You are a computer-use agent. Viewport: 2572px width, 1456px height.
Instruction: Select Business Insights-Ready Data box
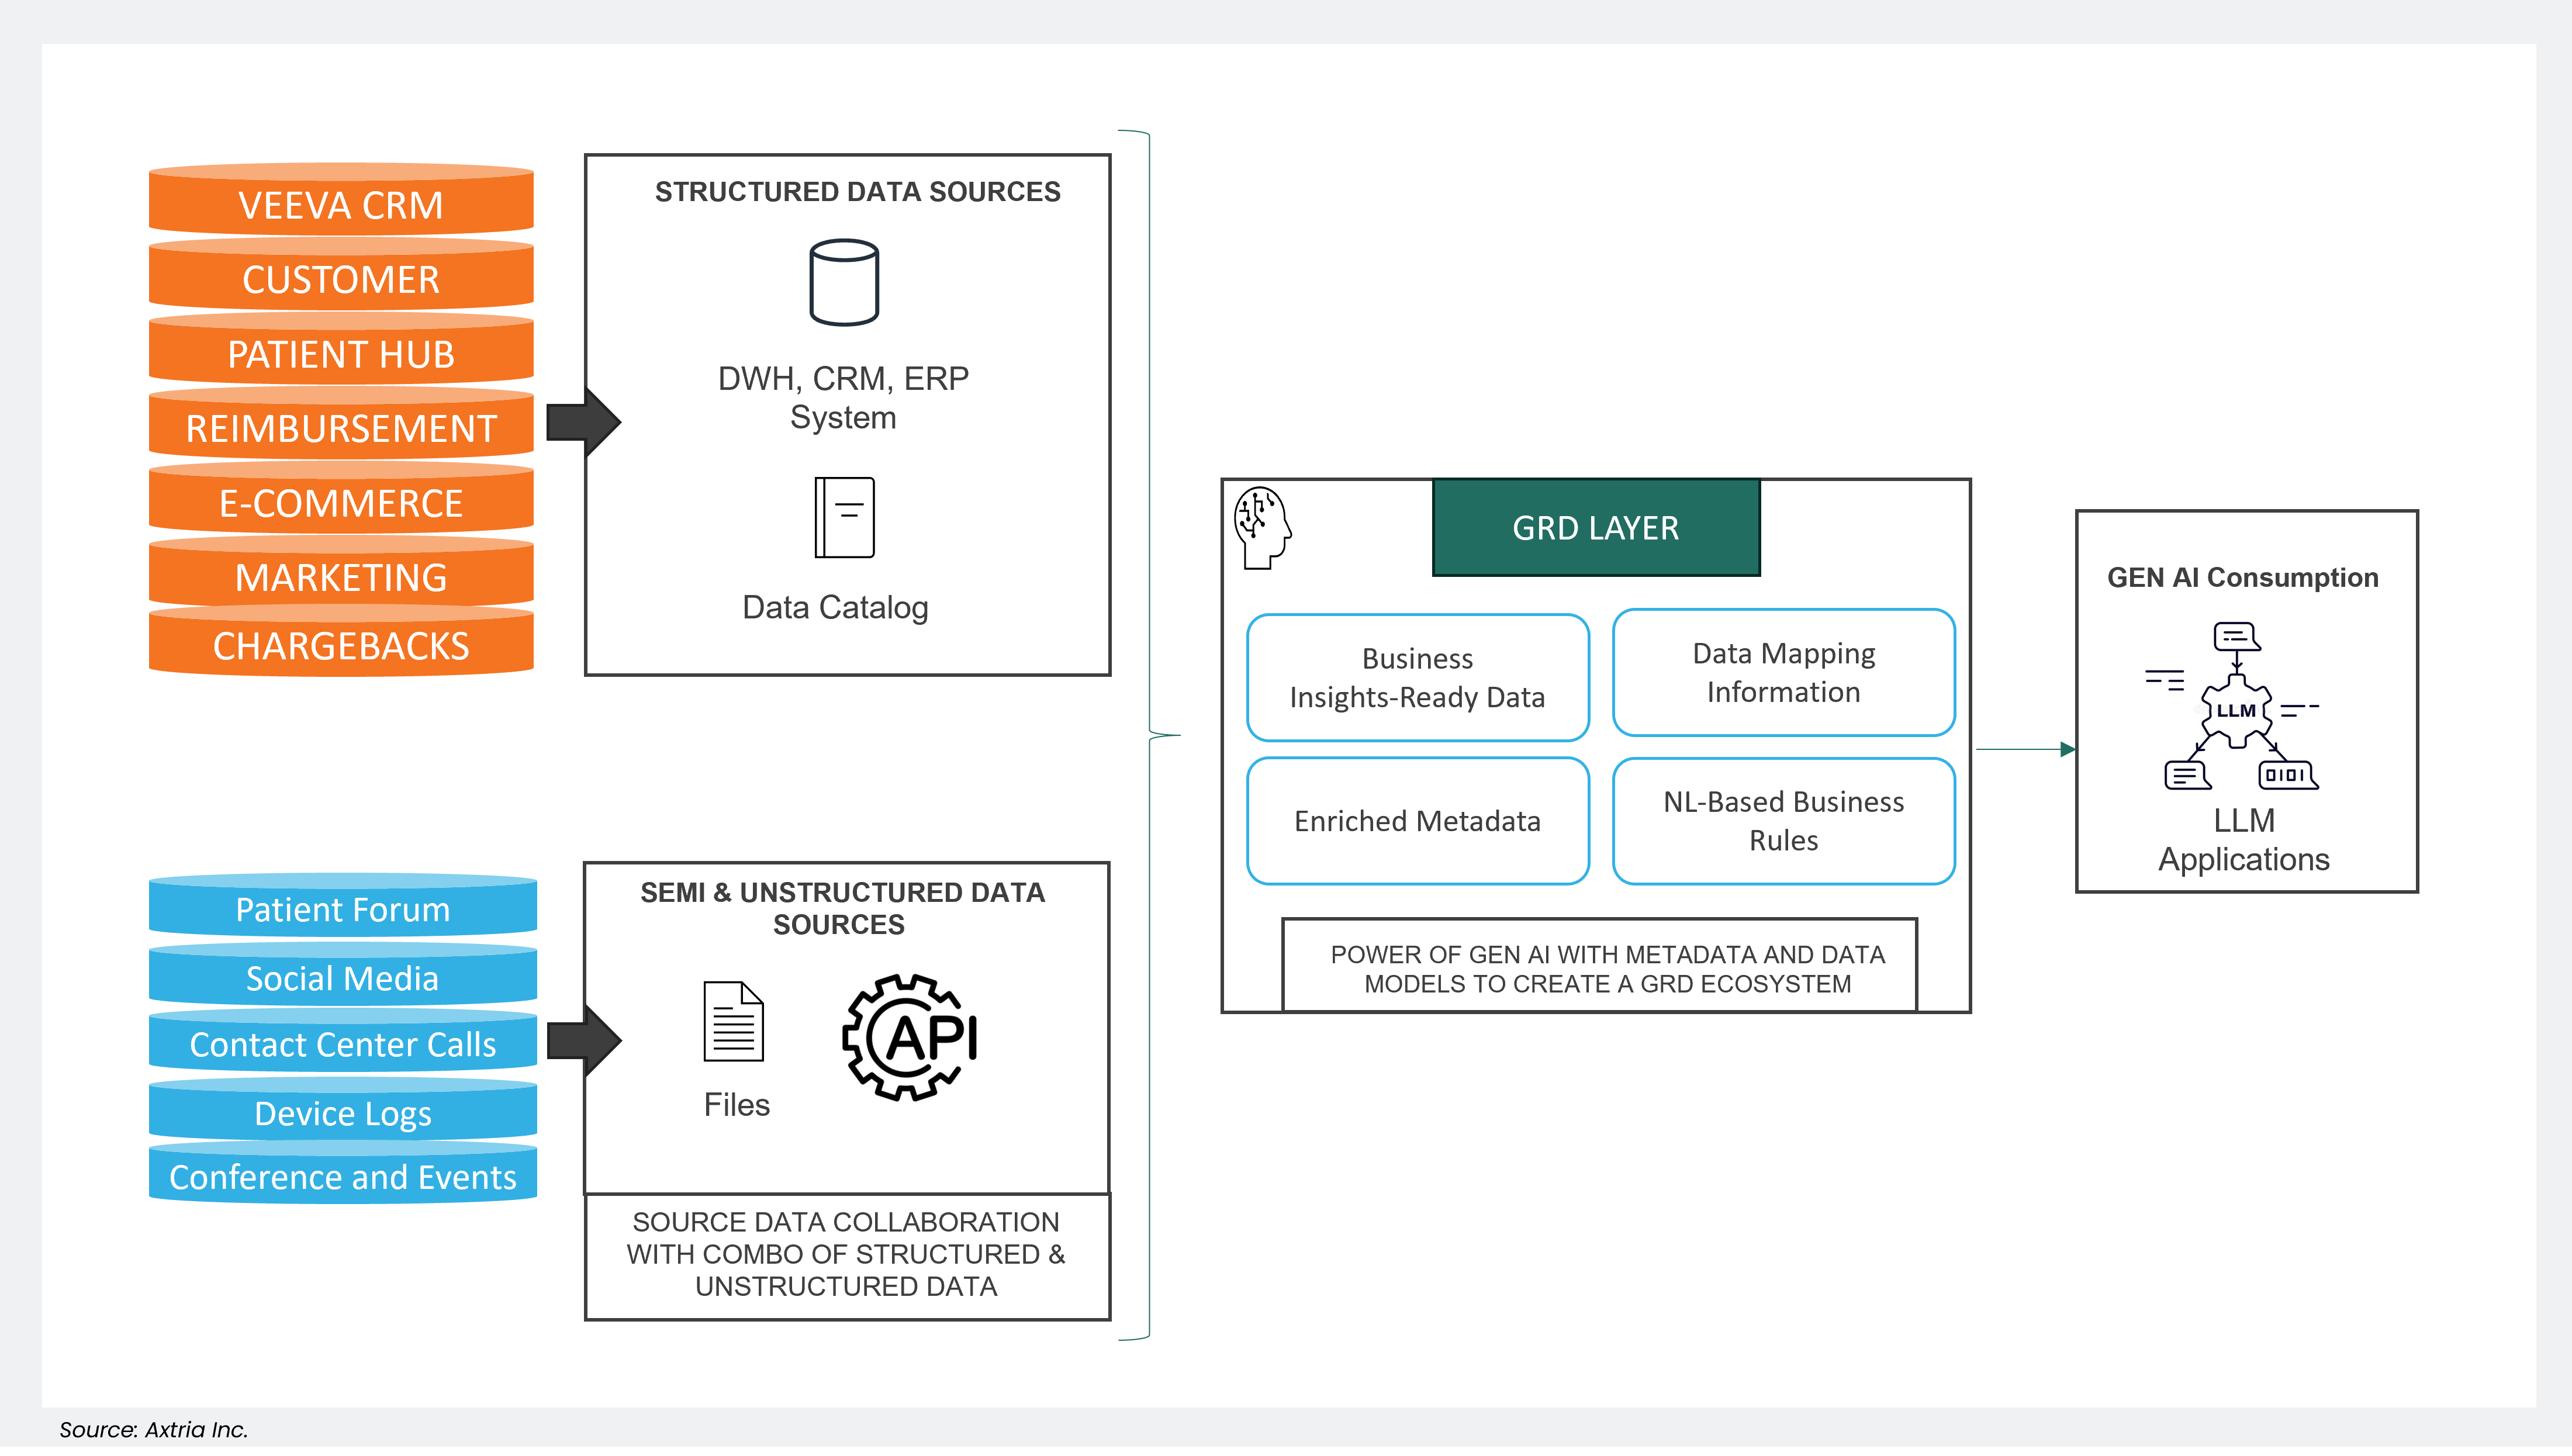pos(1417,677)
